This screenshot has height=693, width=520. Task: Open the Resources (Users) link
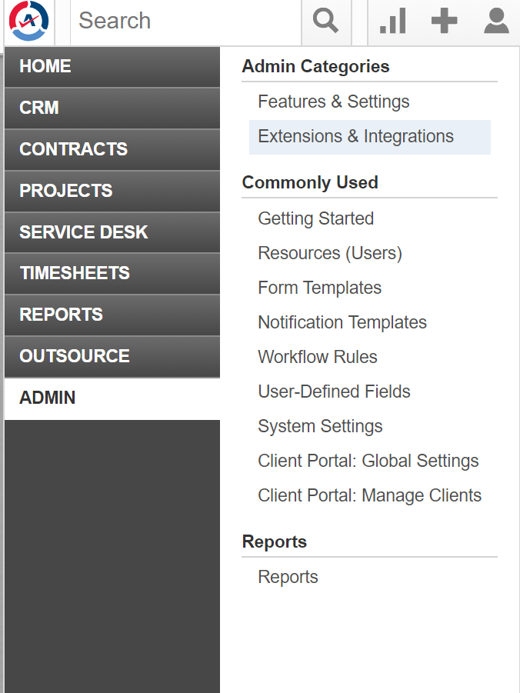330,253
